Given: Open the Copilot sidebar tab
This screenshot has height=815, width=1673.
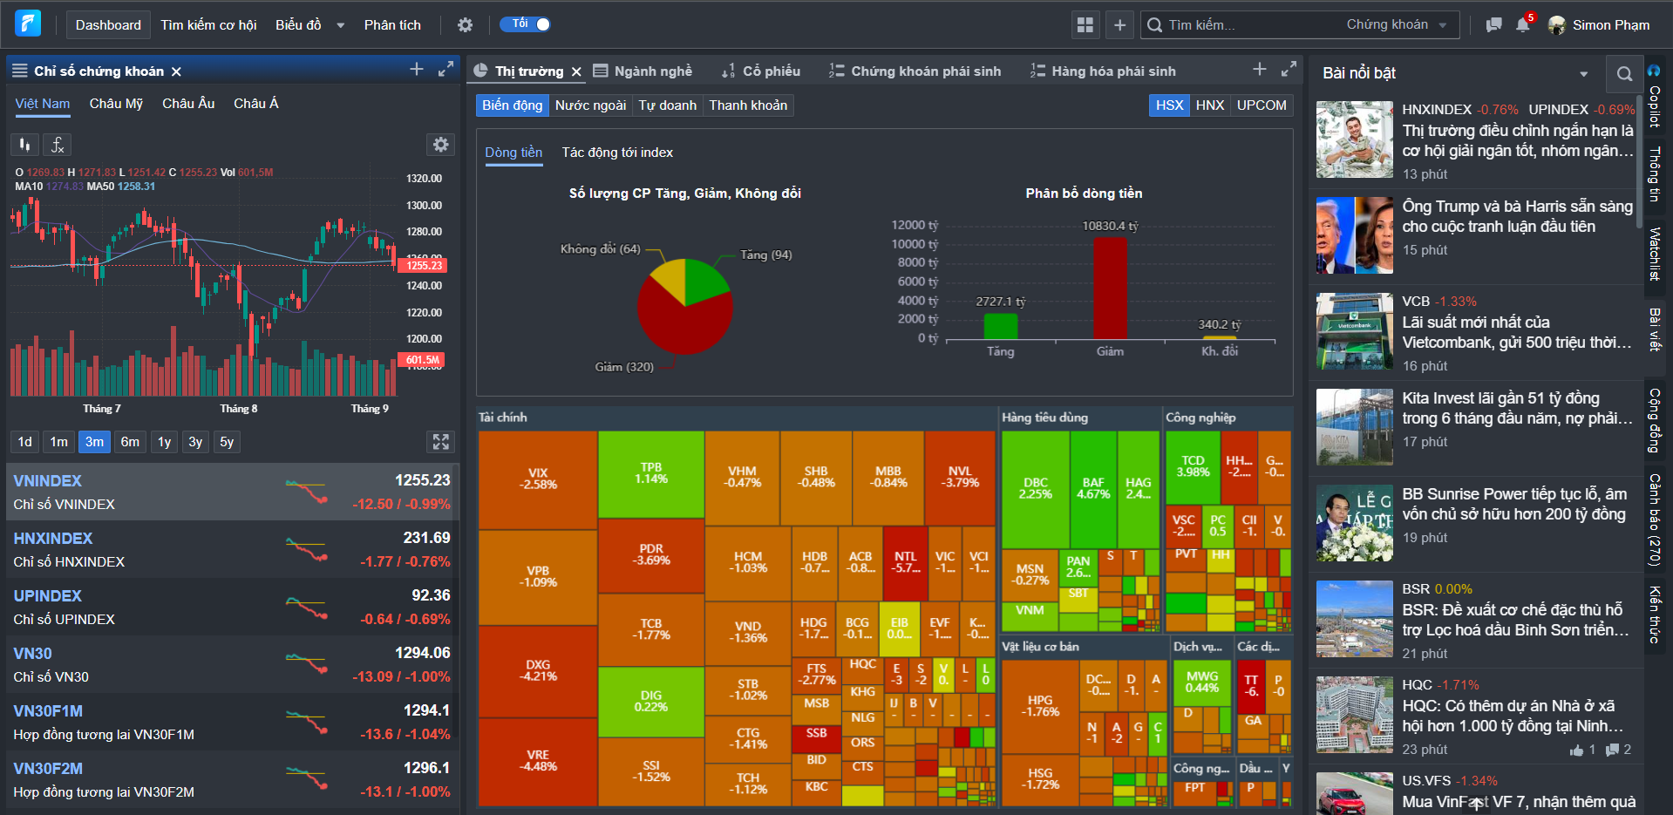Looking at the screenshot, I should (x=1654, y=97).
